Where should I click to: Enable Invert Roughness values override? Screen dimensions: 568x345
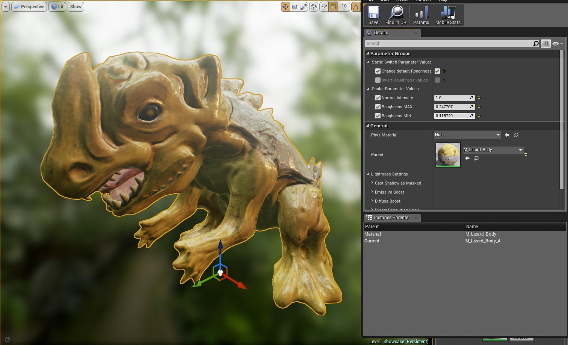click(378, 80)
